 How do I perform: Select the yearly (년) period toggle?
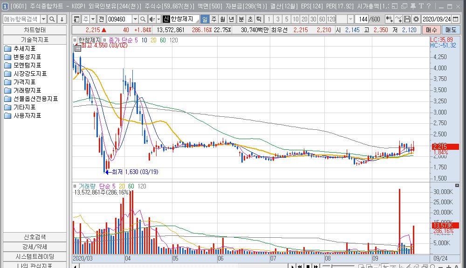tap(232, 19)
